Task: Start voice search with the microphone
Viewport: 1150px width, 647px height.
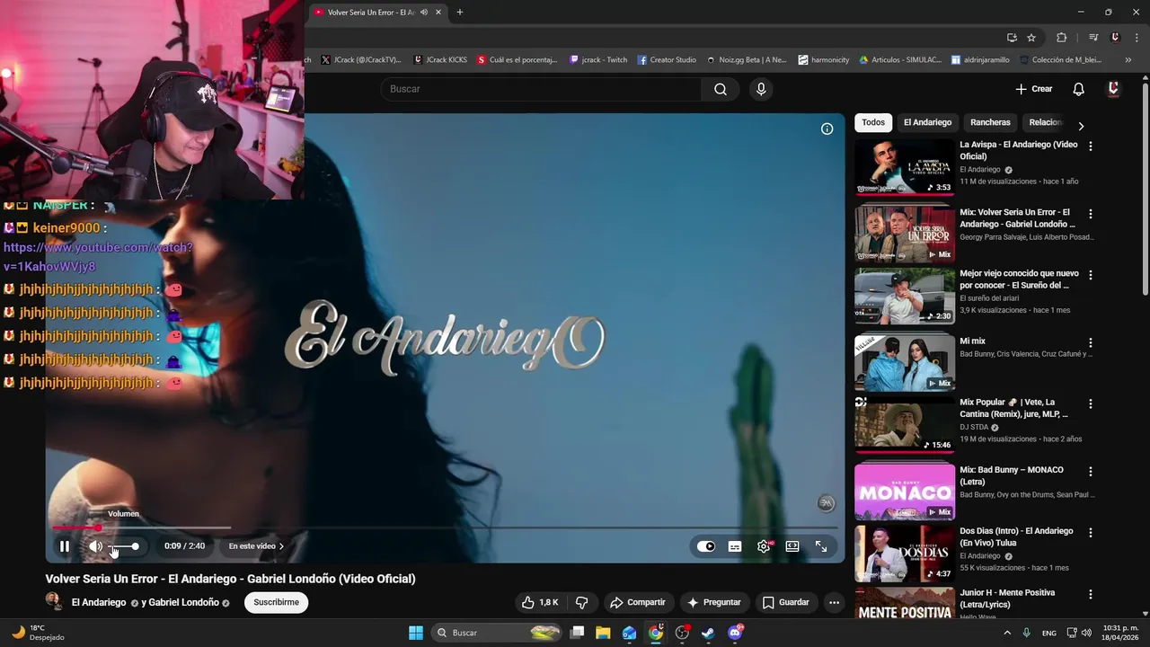Action: click(761, 89)
